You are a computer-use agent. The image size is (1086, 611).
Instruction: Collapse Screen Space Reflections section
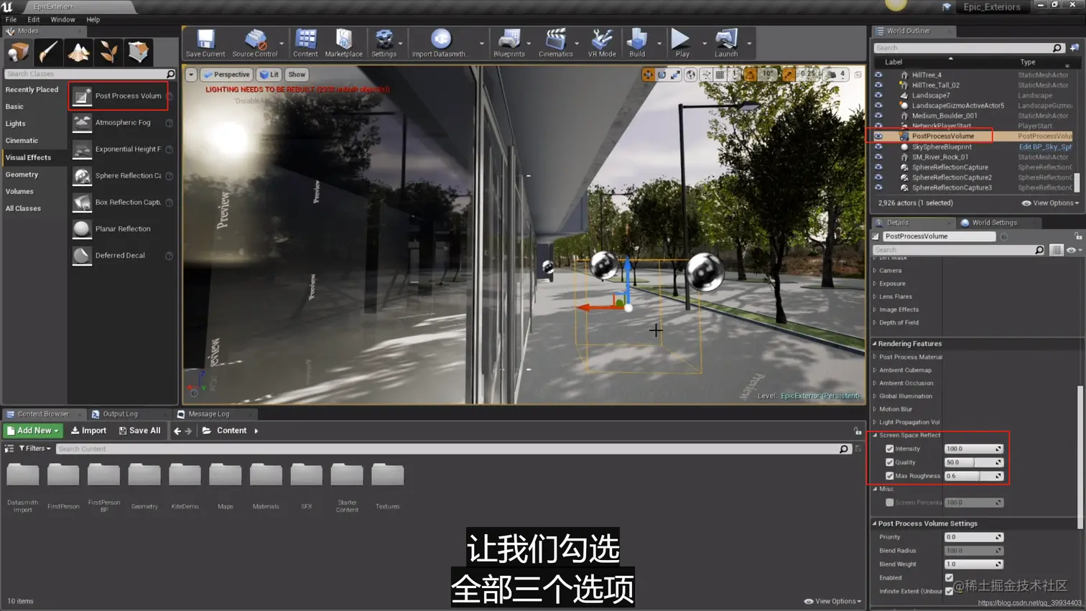(x=875, y=435)
